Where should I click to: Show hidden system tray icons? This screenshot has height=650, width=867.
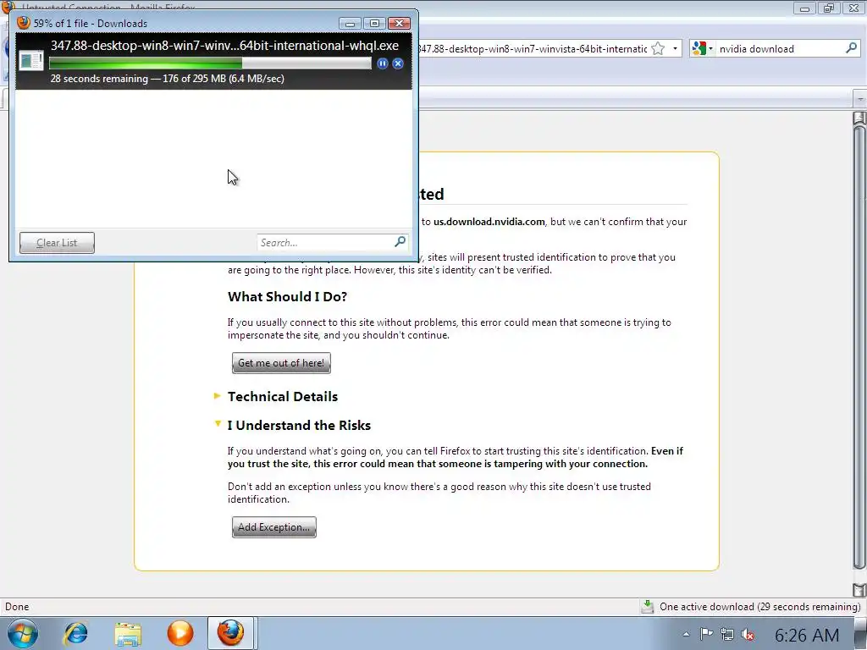[x=686, y=634]
